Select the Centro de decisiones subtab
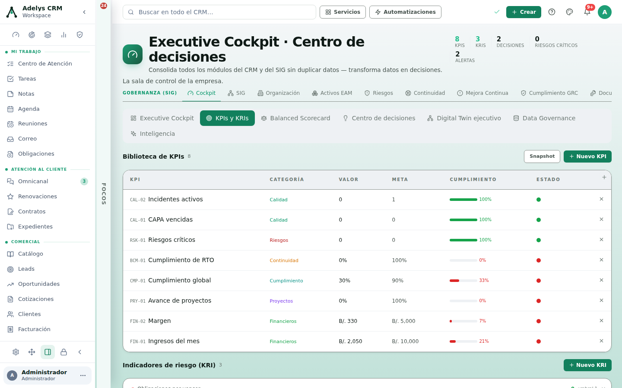 379,118
